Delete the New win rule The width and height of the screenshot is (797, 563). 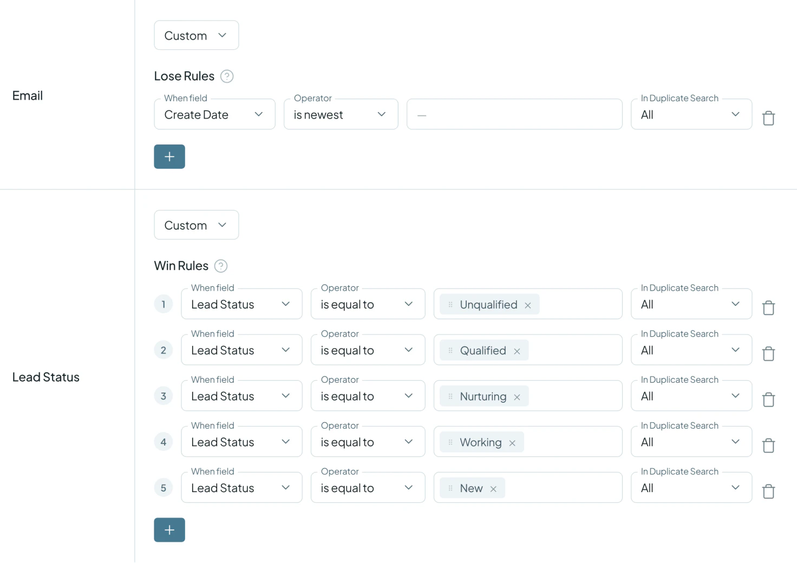coord(768,492)
